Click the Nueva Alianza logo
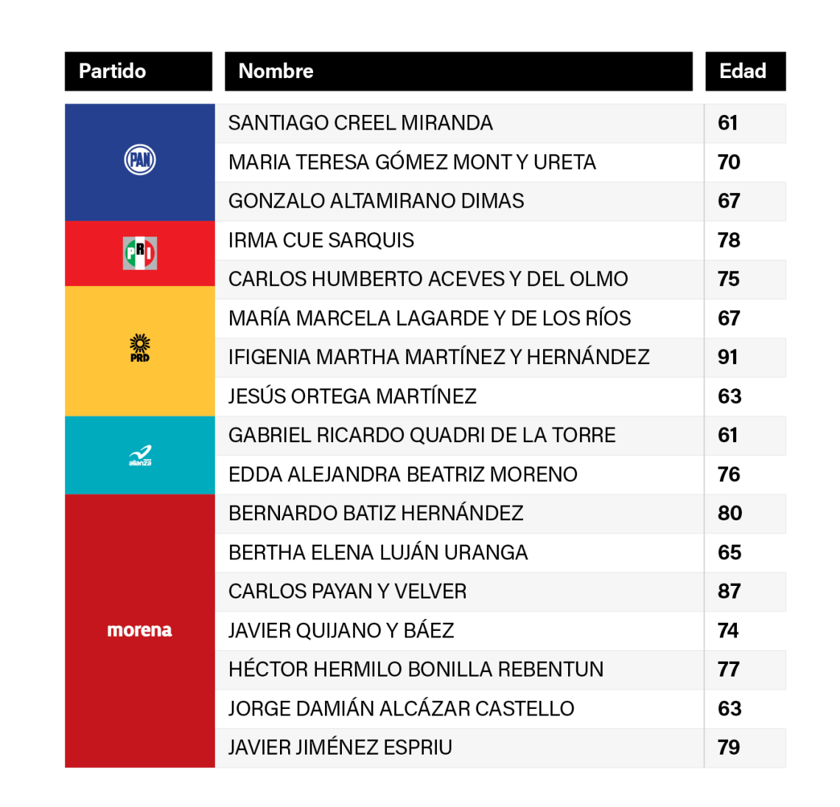 (140, 455)
